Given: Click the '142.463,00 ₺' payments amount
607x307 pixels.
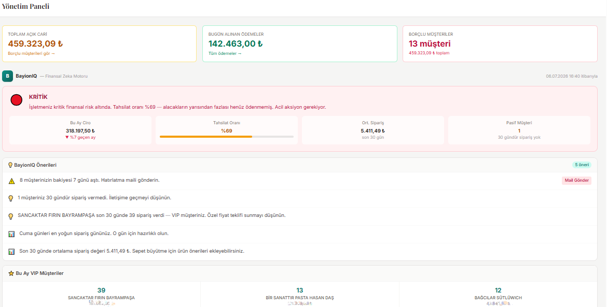Looking at the screenshot, I should (236, 43).
